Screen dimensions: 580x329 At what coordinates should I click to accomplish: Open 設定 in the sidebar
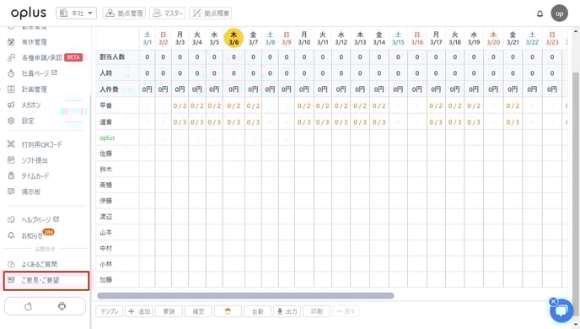(28, 121)
